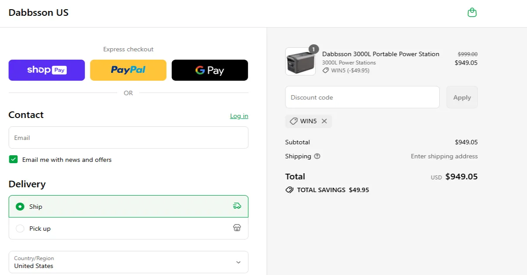Viewport: 527px width, 275px height.
Task: Open the Country/Region dropdown
Action: pos(128,262)
